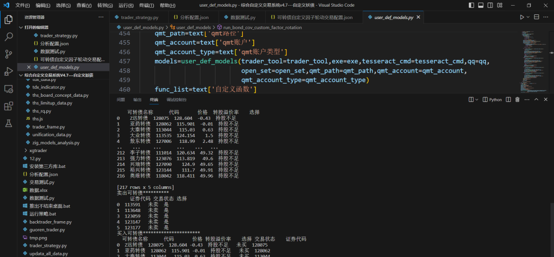Viewport: 554px width, 257px height.
Task: Click run_bond_cov_custom_factor_rotation breadcrumb
Action: [260, 27]
